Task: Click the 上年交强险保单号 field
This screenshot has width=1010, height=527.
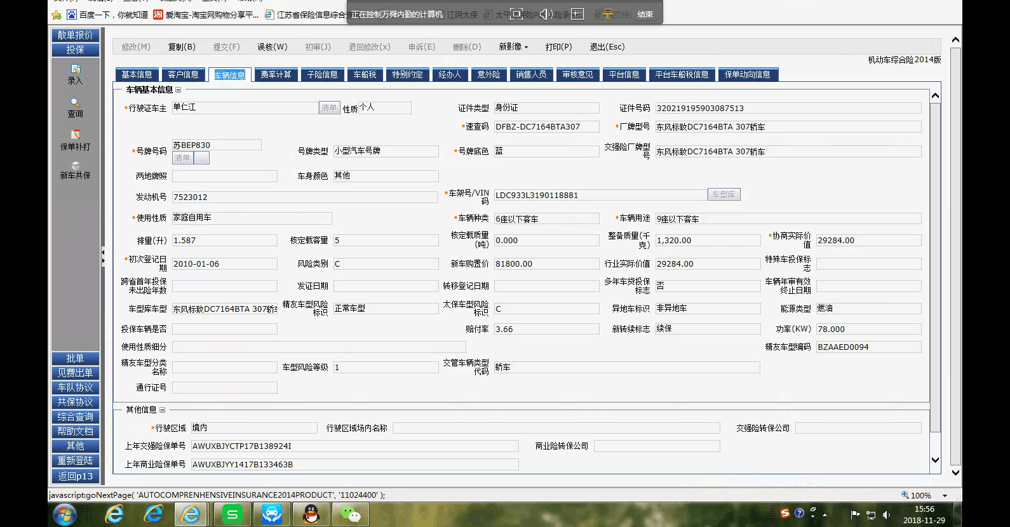Action: coord(354,446)
